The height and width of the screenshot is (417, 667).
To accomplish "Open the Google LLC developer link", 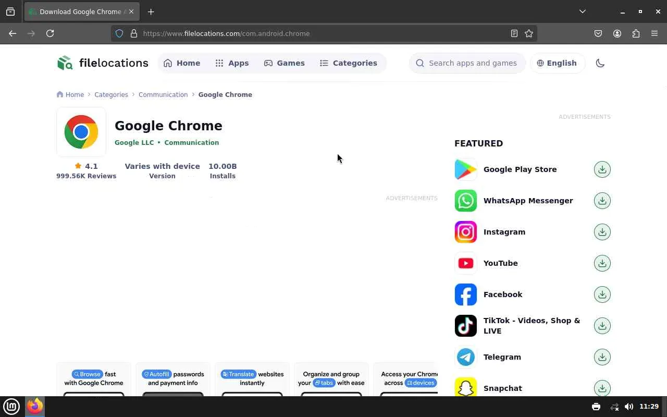I will tap(134, 142).
